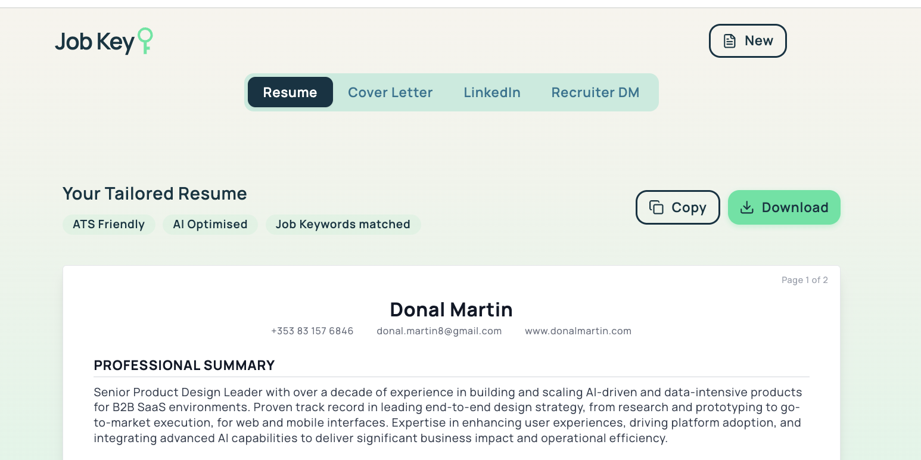Image resolution: width=921 pixels, height=460 pixels.
Task: Download the tailored resume
Action: (x=784, y=207)
